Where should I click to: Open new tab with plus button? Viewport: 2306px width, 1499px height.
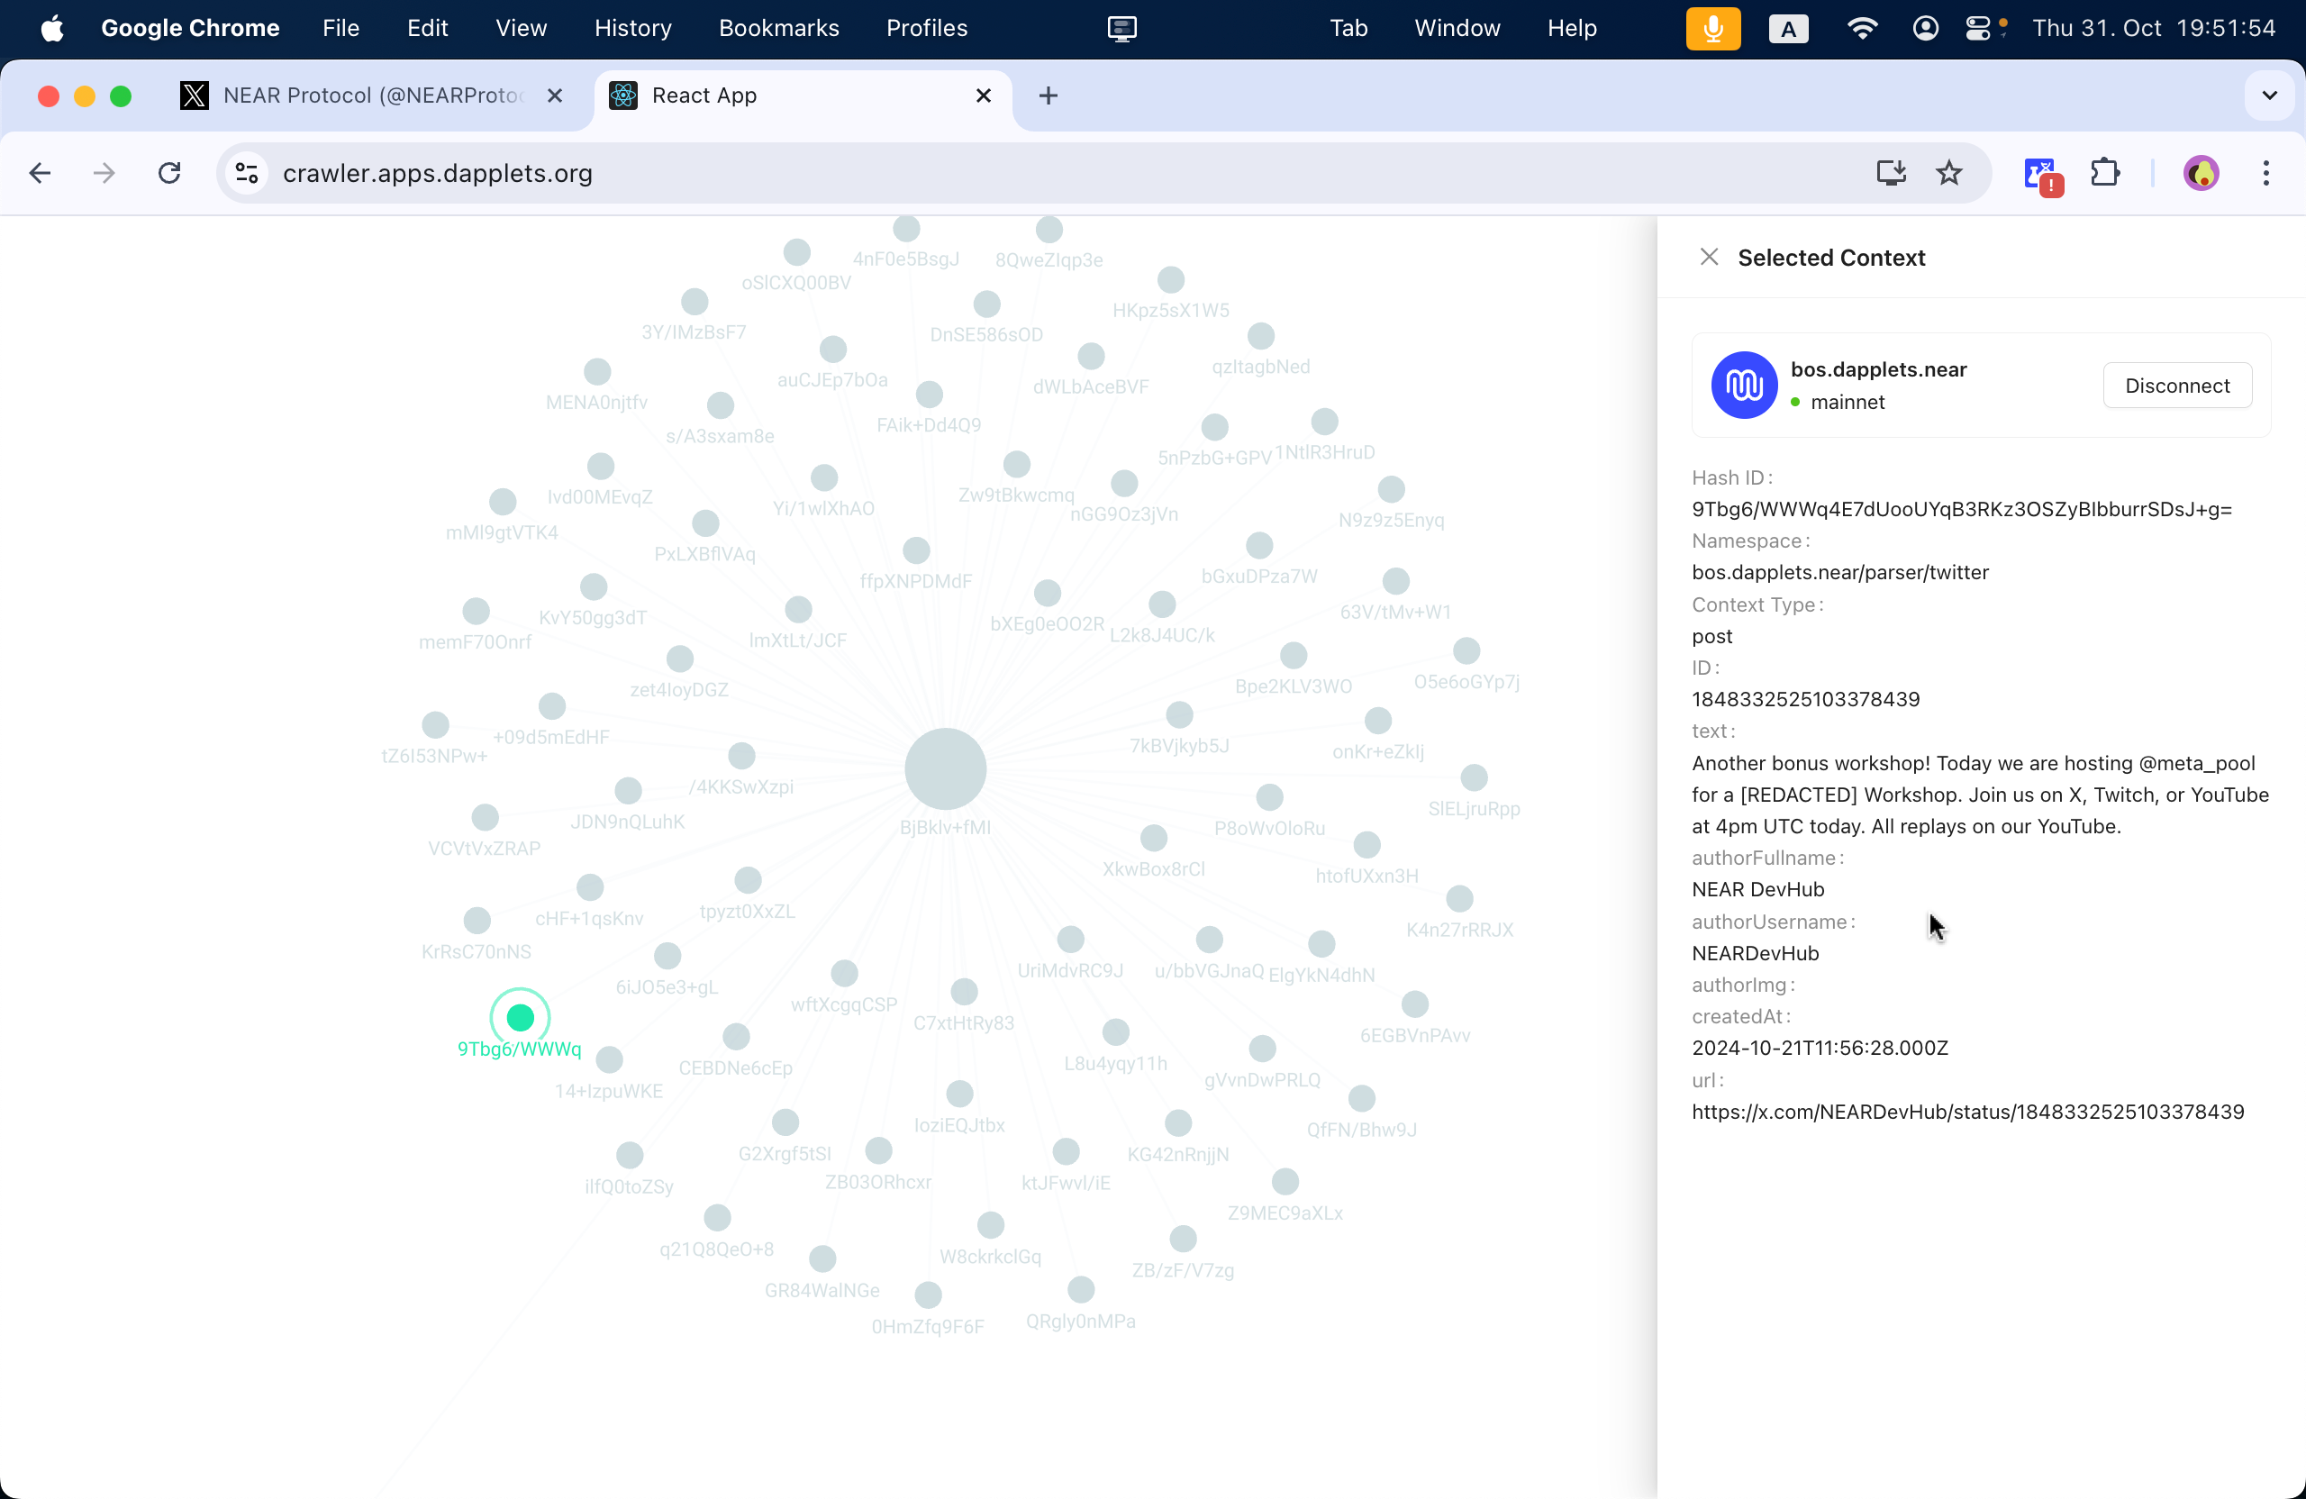1048,95
